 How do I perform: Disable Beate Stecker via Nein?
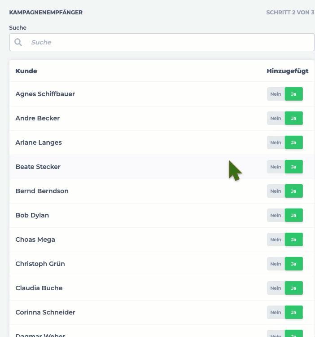pos(276,167)
